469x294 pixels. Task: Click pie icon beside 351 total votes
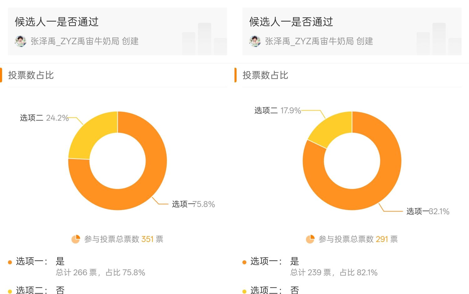pyautogui.click(x=76, y=239)
